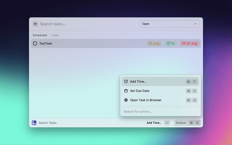Click the Enter key icon in footer
232x145 pixels.
(167, 123)
